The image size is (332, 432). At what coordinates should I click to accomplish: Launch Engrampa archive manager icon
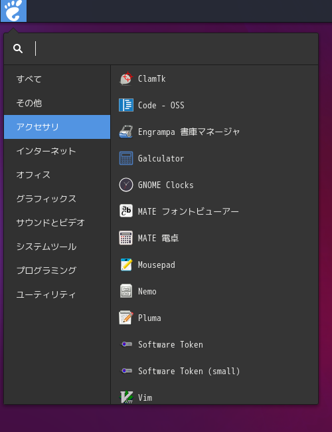pyautogui.click(x=126, y=132)
